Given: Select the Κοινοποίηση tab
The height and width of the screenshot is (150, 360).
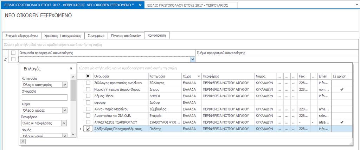Looking at the screenshot, I should 157,36.
